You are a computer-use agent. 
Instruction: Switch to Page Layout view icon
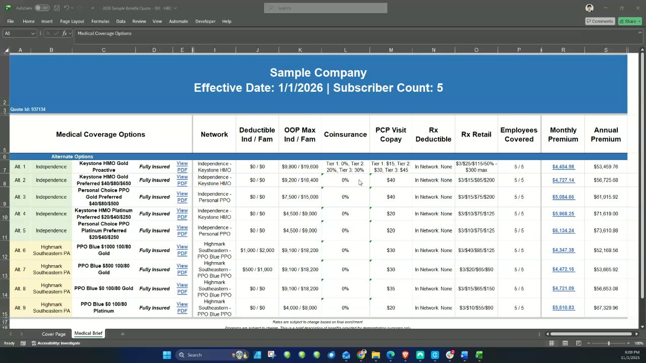[566, 343]
